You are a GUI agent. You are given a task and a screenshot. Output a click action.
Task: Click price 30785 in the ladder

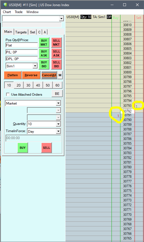click(x=127, y=143)
